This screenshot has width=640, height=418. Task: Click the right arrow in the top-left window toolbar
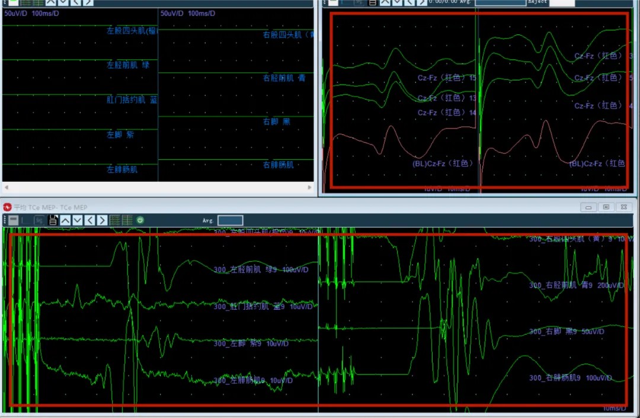[x=88, y=2]
